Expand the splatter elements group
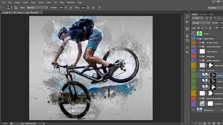This screenshot has width=223, height=125. coord(200,60)
